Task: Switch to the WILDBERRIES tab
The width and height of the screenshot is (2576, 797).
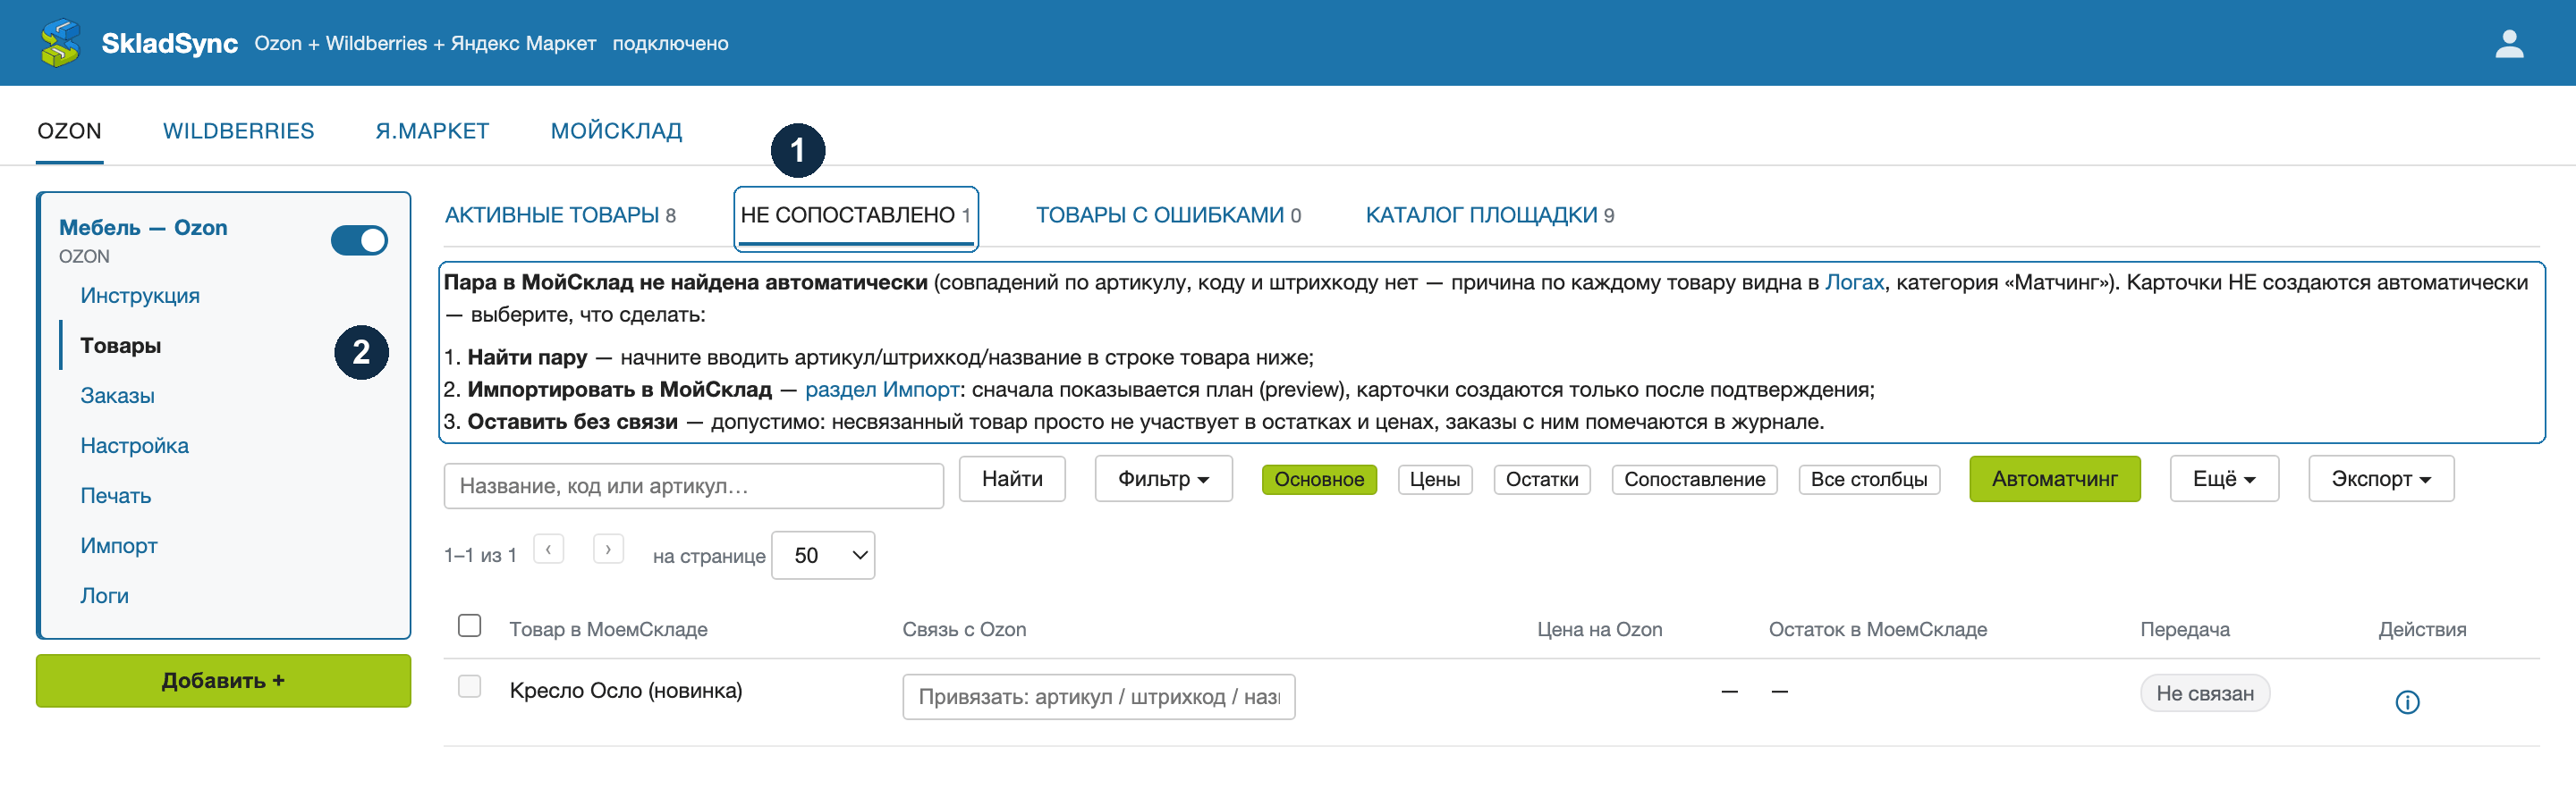Action: [x=238, y=130]
